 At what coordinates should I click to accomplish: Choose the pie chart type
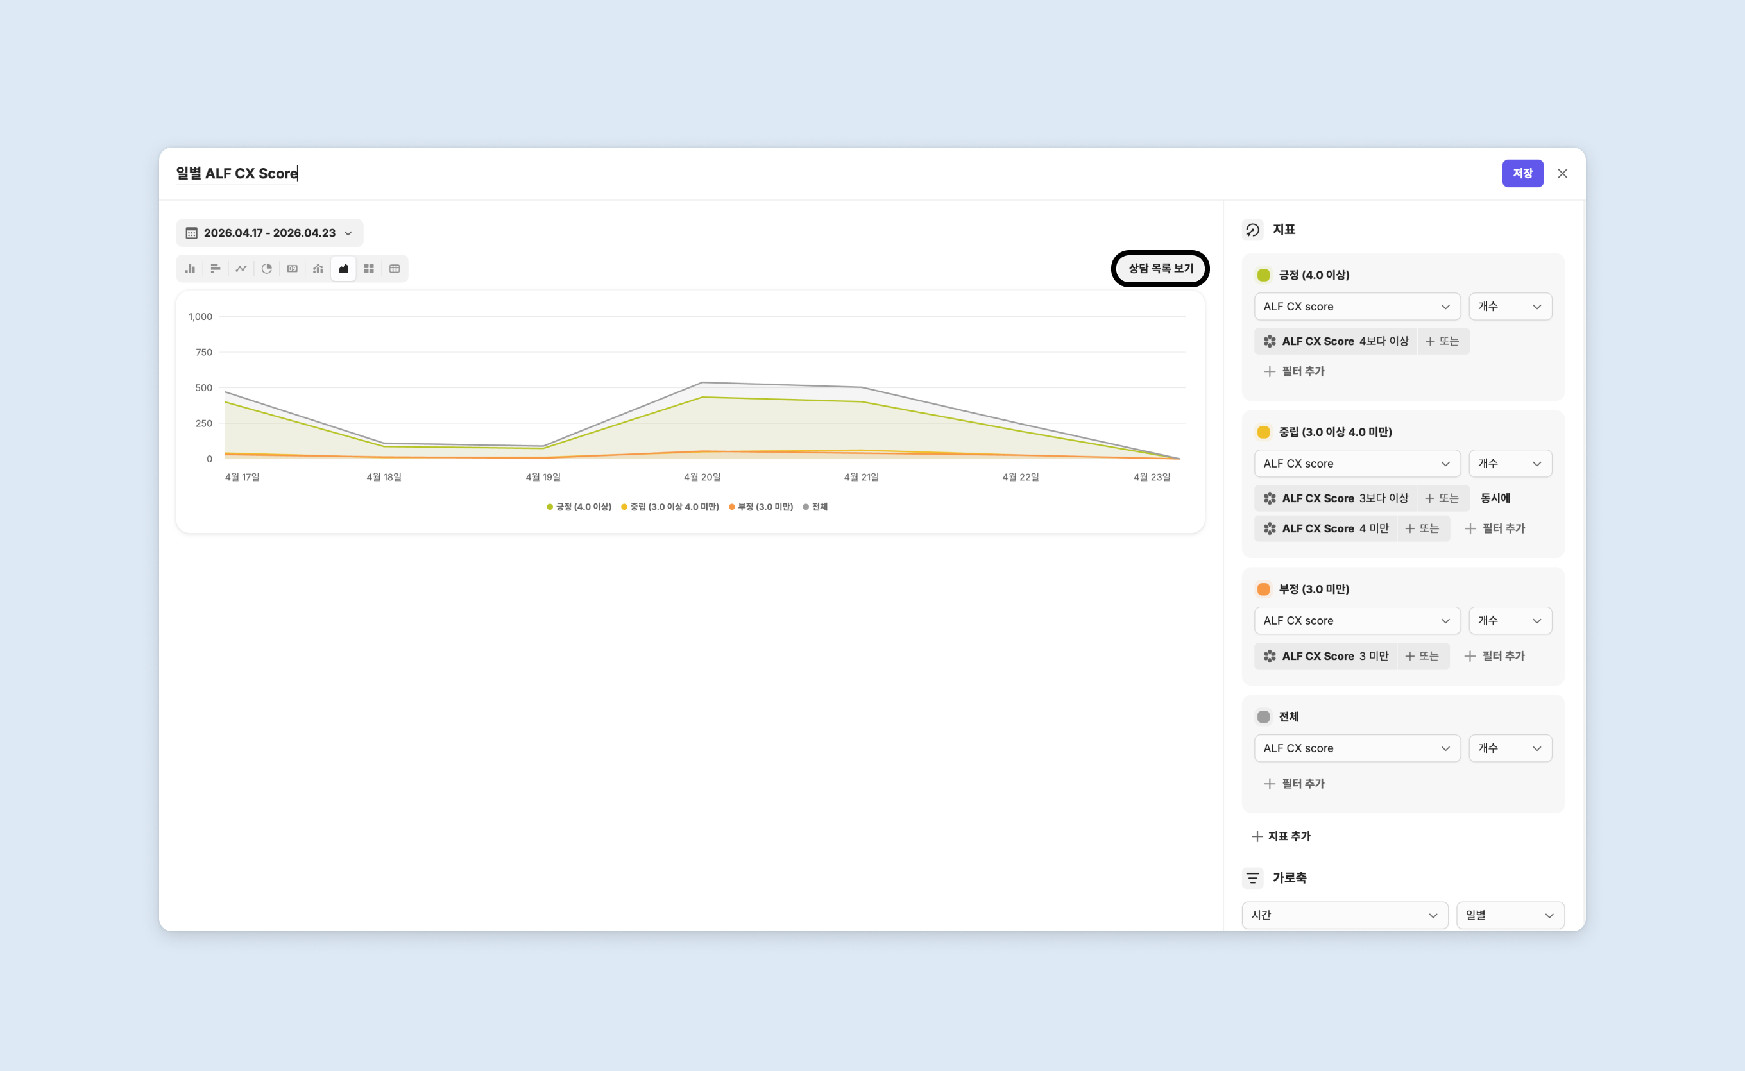(266, 269)
